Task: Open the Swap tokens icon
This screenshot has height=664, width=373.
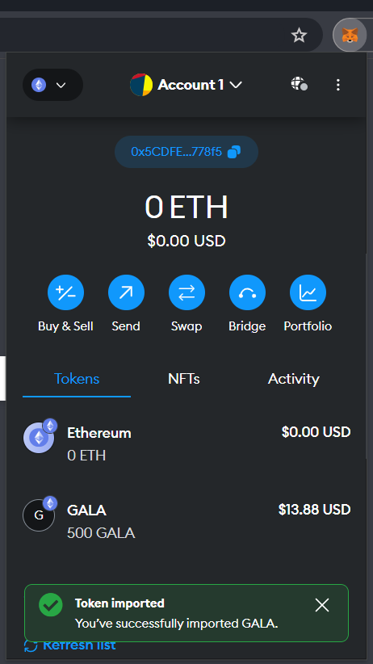Action: [x=186, y=292]
